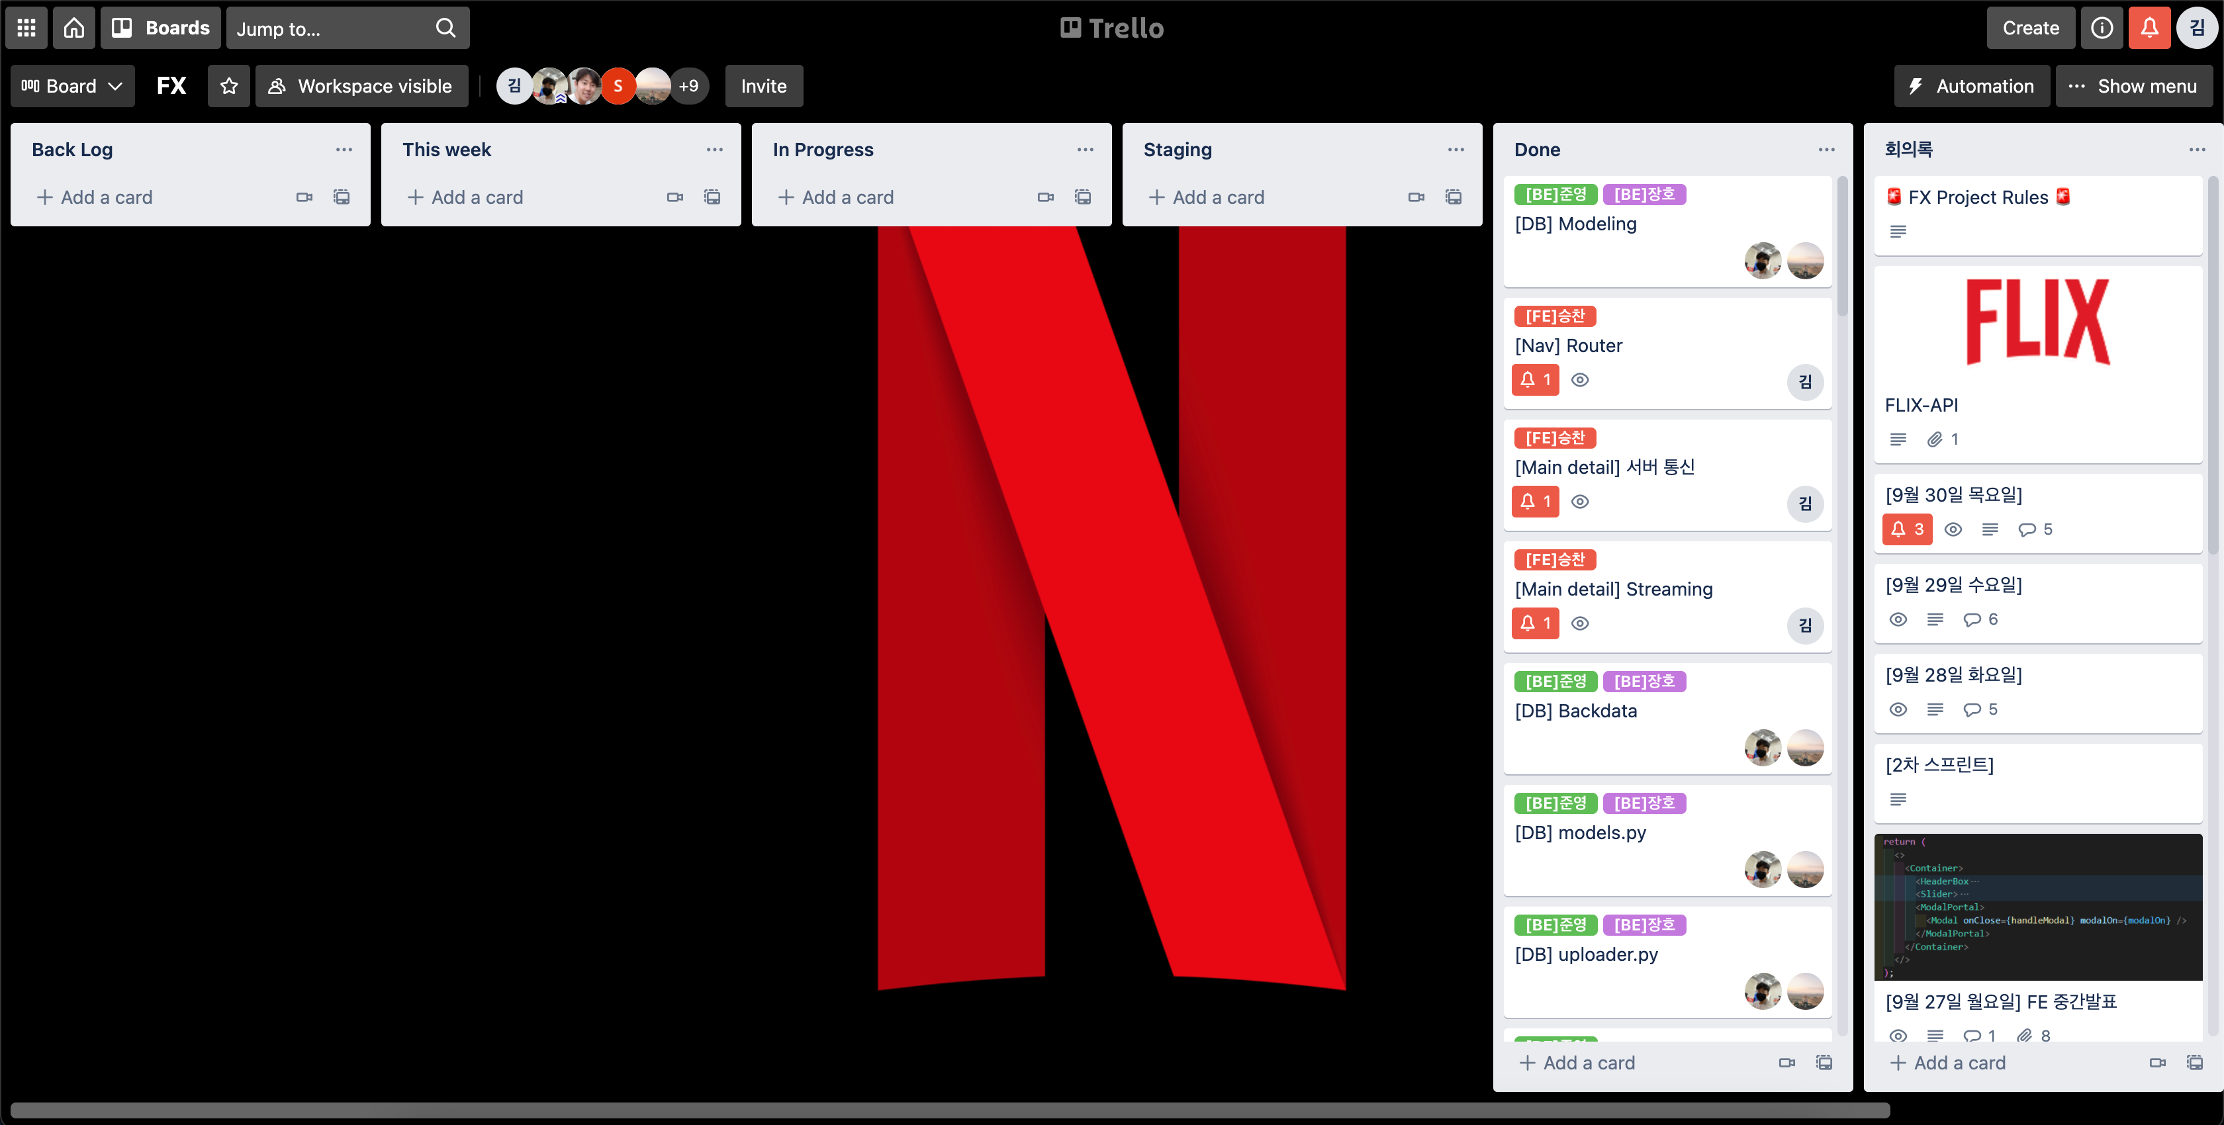Go to Trello home icon

(x=74, y=28)
